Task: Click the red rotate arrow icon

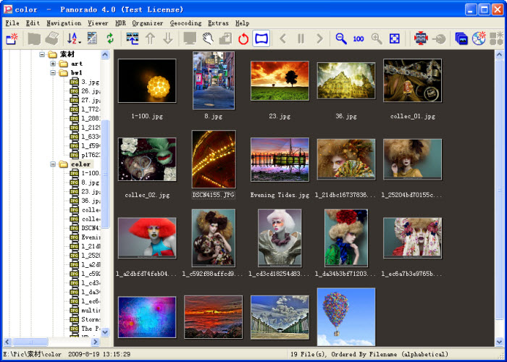Action: [x=243, y=39]
